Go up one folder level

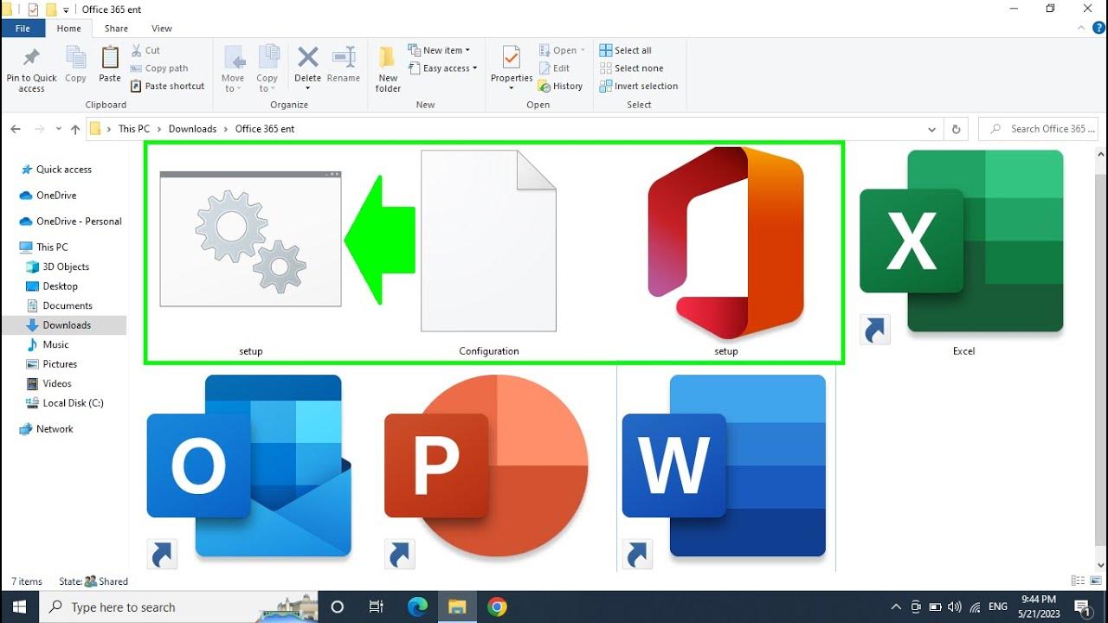(75, 129)
